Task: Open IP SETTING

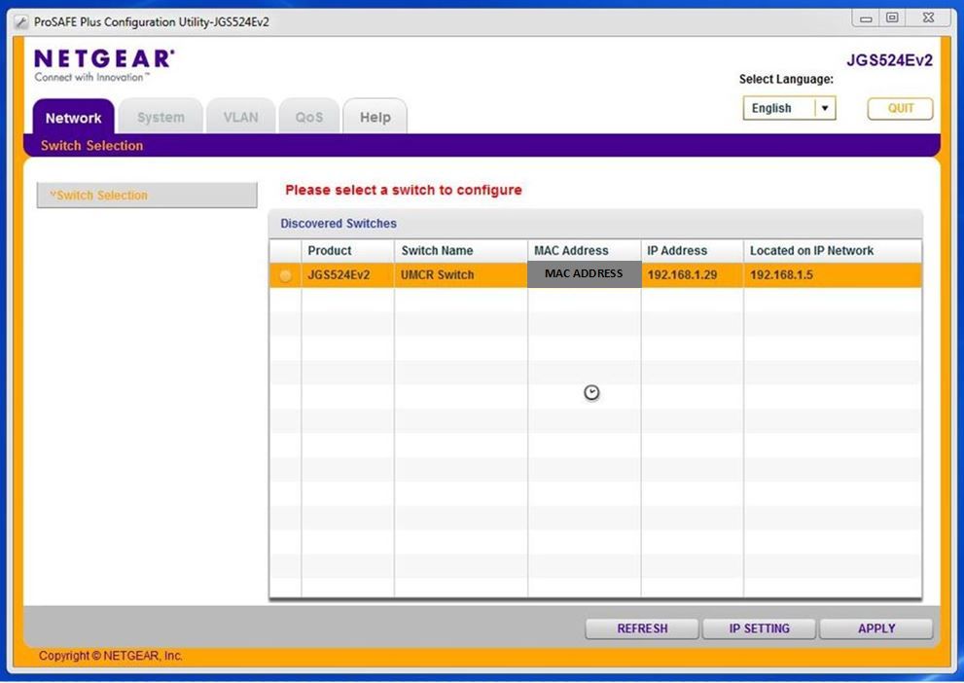Action: pos(760,629)
